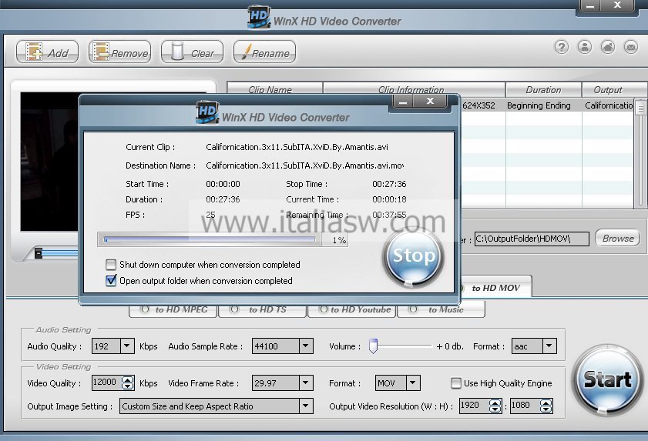Click the Video Quality 12000 field
This screenshot has width=648, height=441.
coord(106,383)
